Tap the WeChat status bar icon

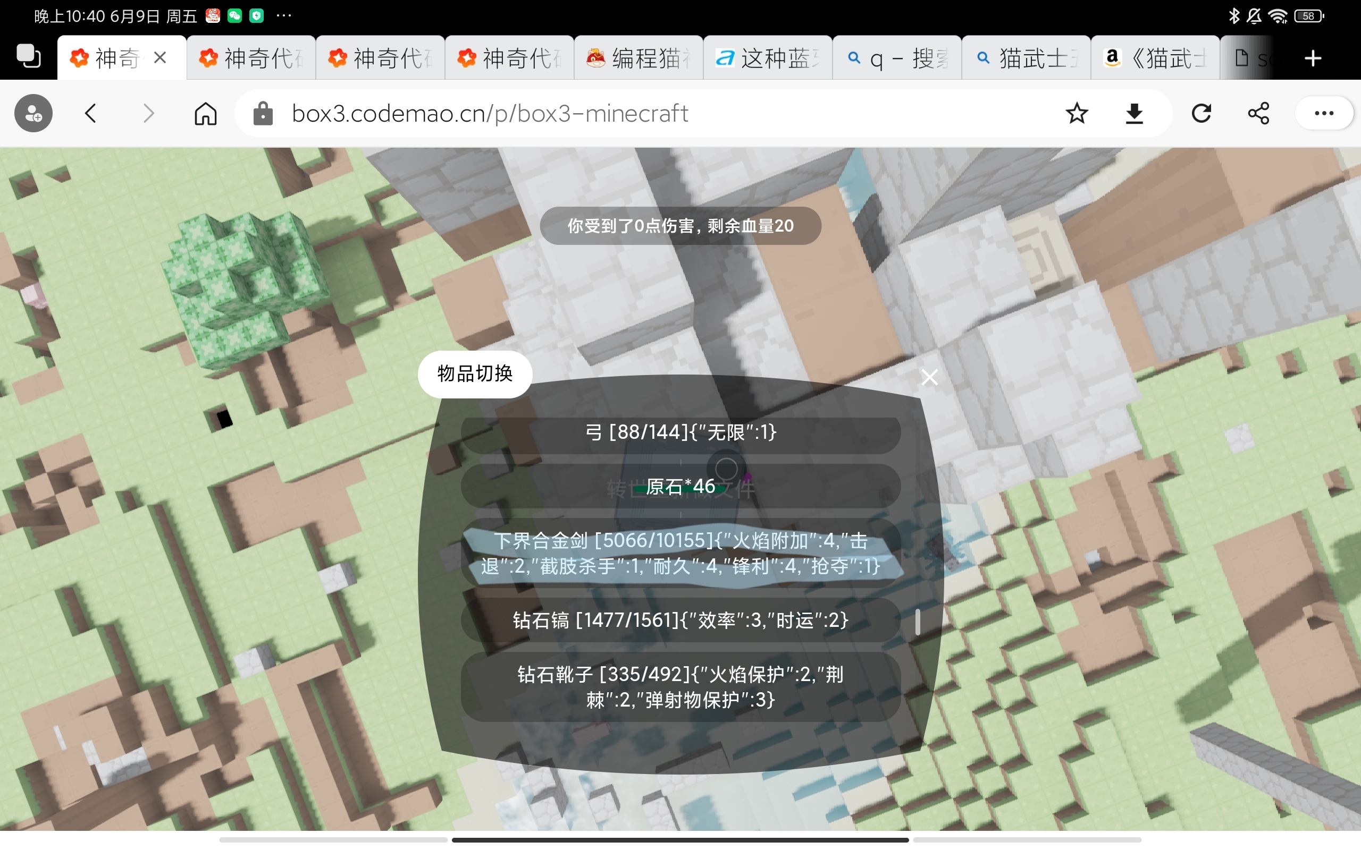234,16
